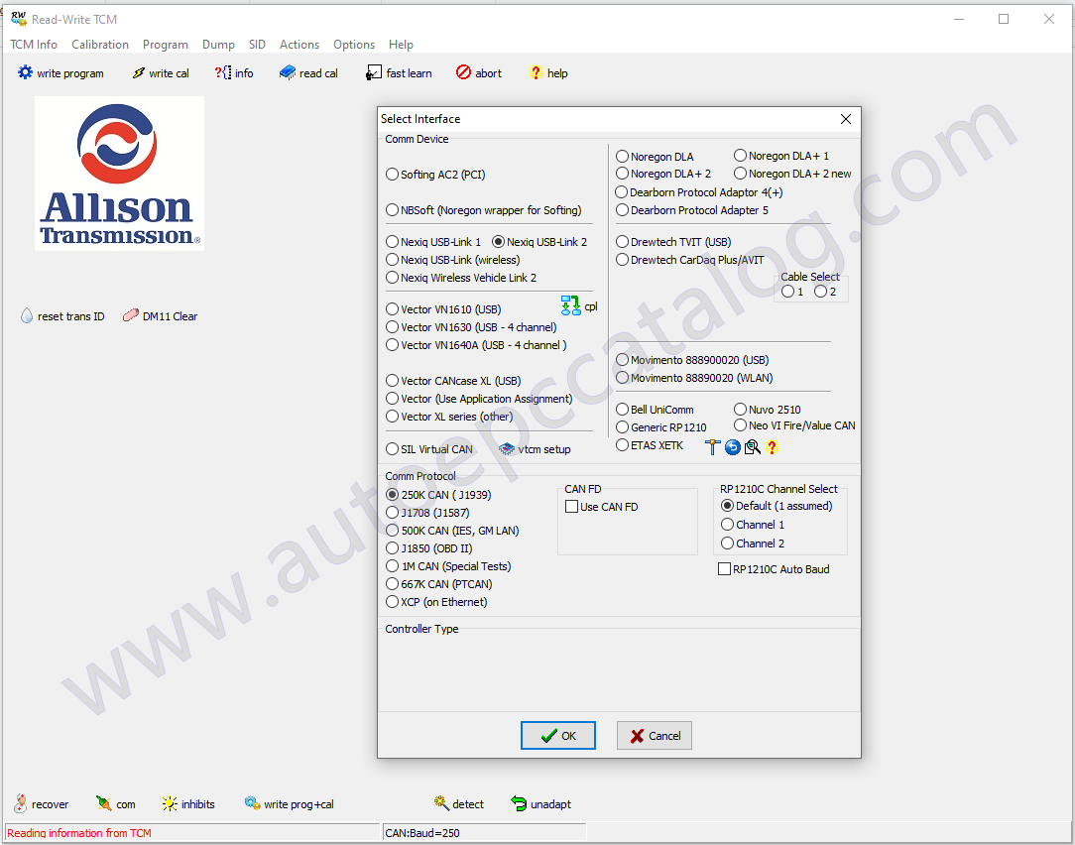Select Nexiq USB-Link 2 radio

click(x=499, y=241)
